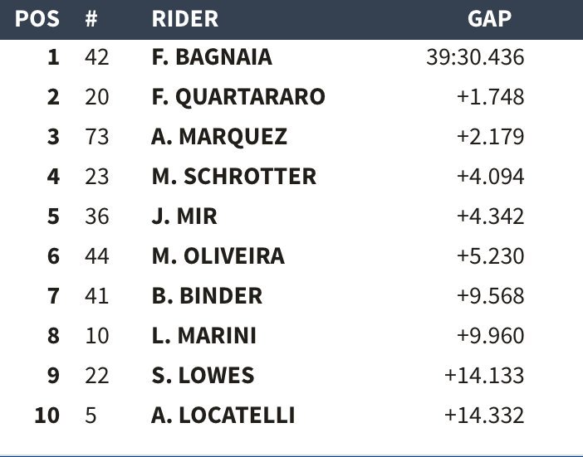Image resolution: width=583 pixels, height=457 pixels.
Task: Select rider M. Oliveira
Action: [218, 256]
